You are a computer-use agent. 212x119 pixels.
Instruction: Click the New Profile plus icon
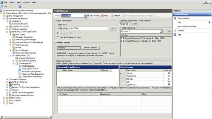pos(88,16)
